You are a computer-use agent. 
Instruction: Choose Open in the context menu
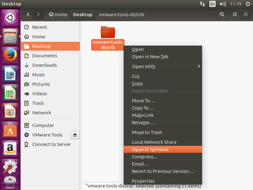(163, 49)
